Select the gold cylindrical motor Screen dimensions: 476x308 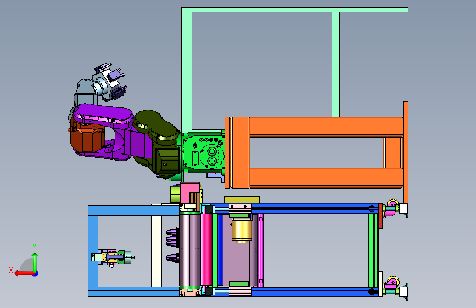pos(242,231)
